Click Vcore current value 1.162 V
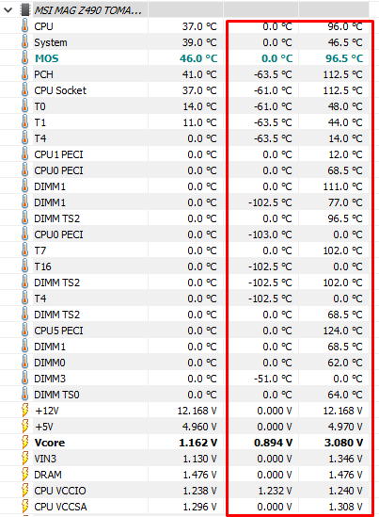This screenshot has height=517, width=379. (198, 443)
